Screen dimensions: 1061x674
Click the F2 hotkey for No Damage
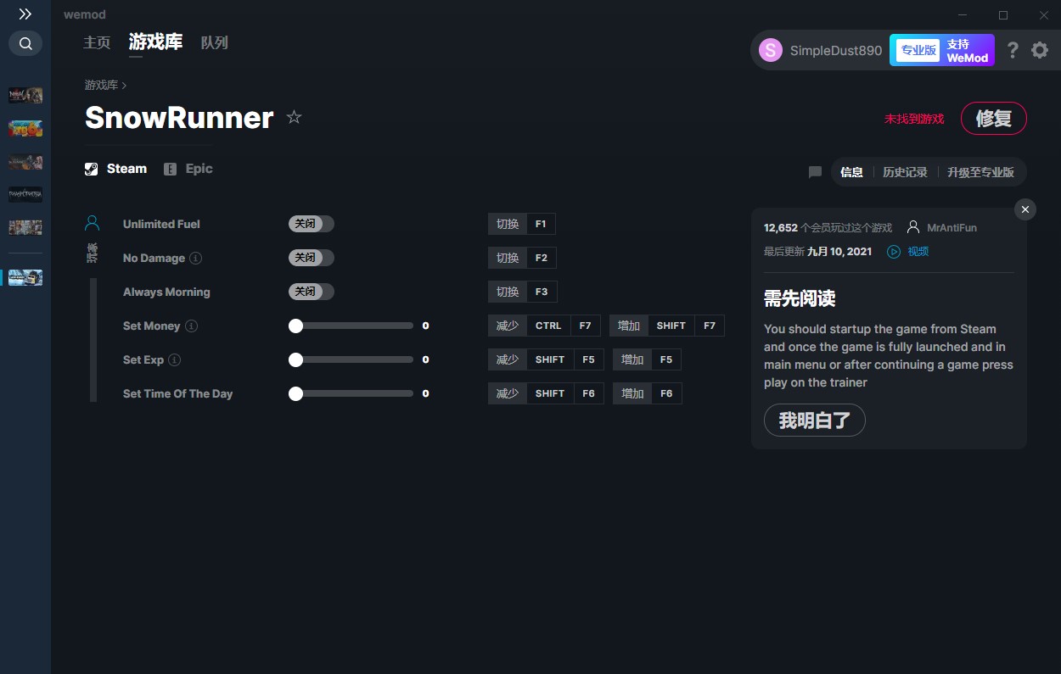[542, 258]
